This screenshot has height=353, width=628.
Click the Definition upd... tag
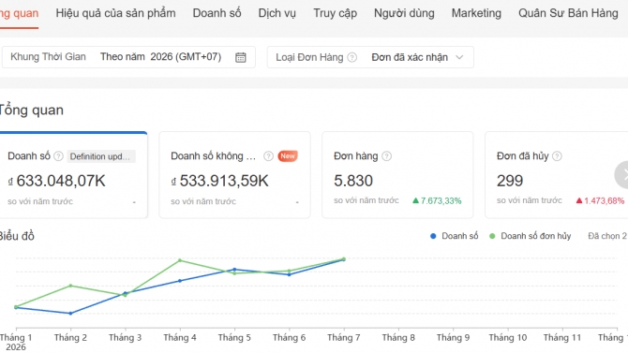(101, 156)
